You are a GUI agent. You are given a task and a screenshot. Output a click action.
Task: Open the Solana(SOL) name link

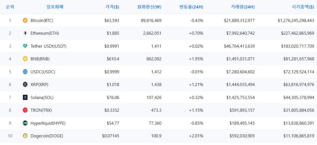pyautogui.click(x=42, y=98)
